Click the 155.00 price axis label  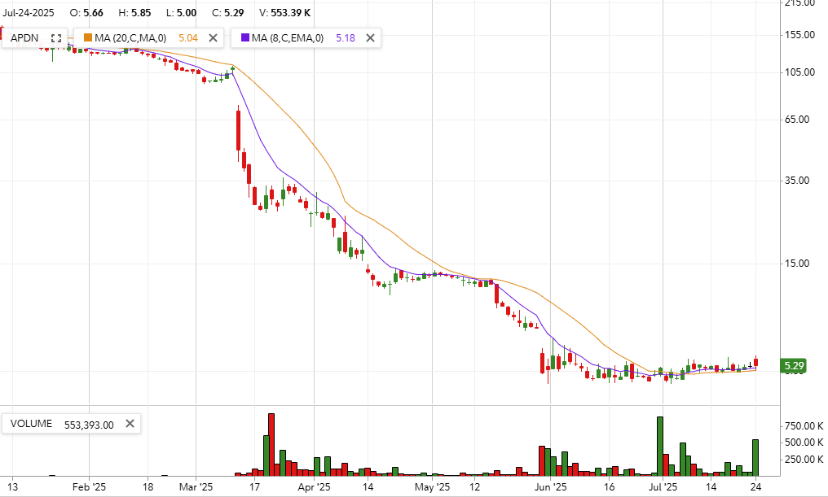tap(799, 35)
